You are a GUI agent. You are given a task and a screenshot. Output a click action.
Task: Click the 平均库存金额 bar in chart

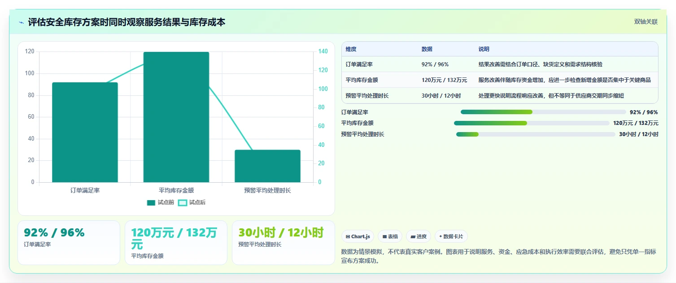pyautogui.click(x=176, y=117)
